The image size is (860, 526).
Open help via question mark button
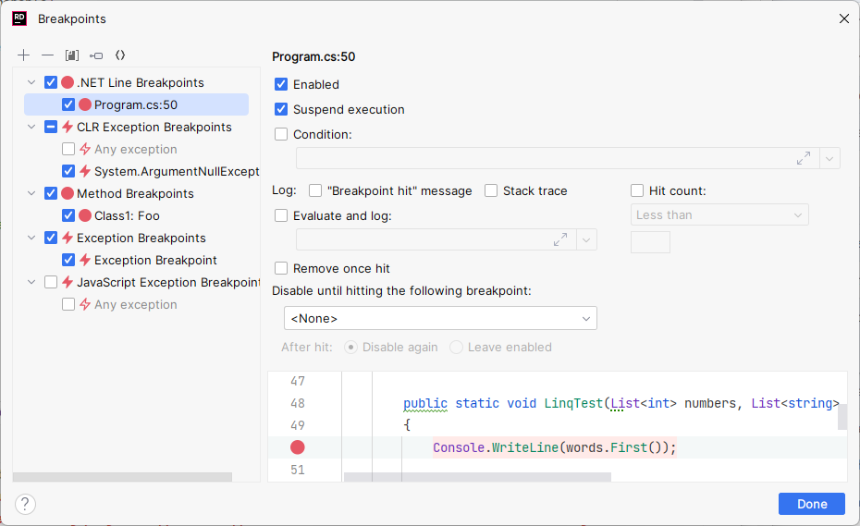coord(25,504)
